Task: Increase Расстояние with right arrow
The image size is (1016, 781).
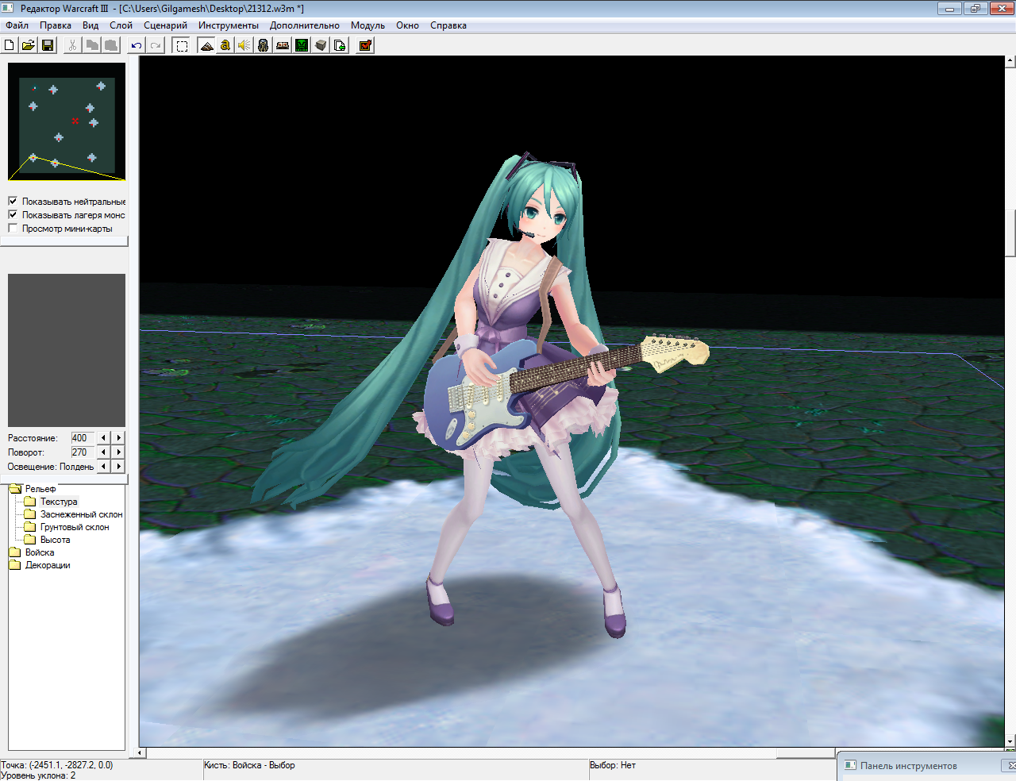Action: 118,438
